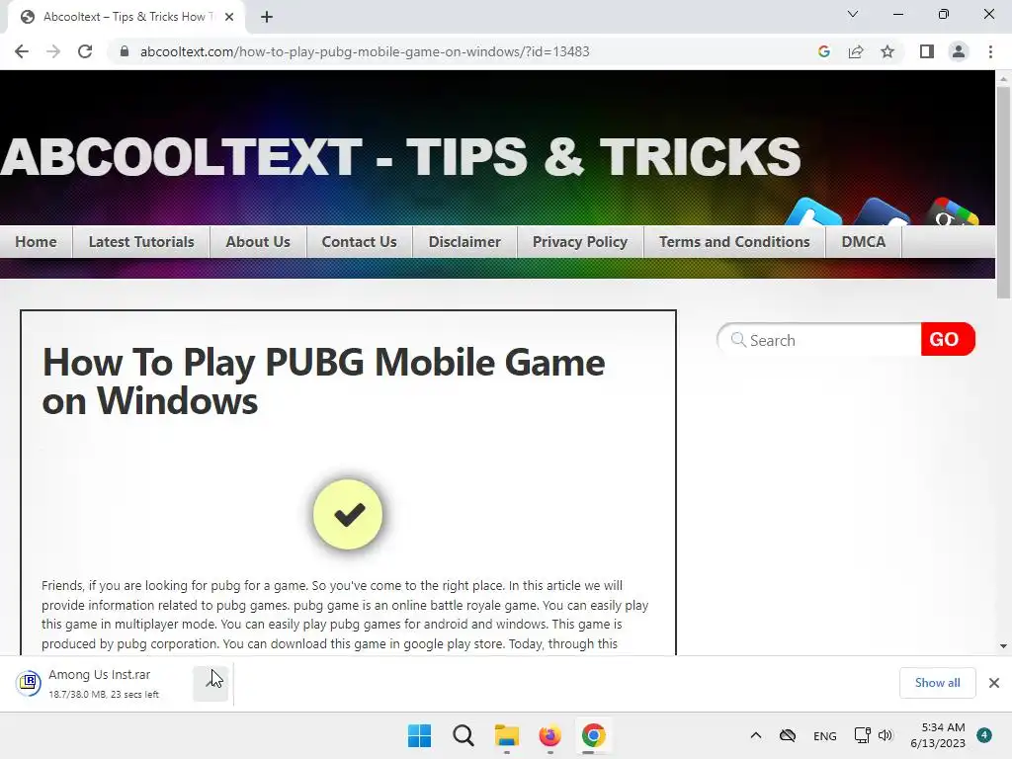1012x759 pixels.
Task: Click the 18.7/38.0 MB progress text
Action: tap(104, 695)
